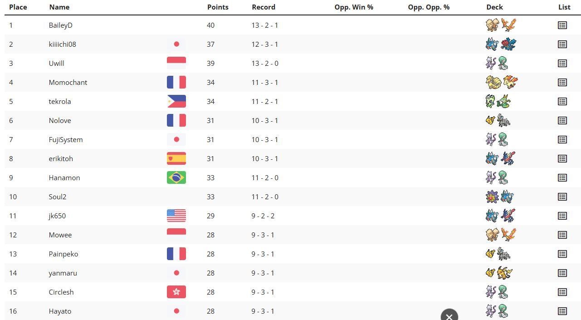Click the Deck column header
Viewport: 581px width, 320px height.
pyautogui.click(x=494, y=7)
